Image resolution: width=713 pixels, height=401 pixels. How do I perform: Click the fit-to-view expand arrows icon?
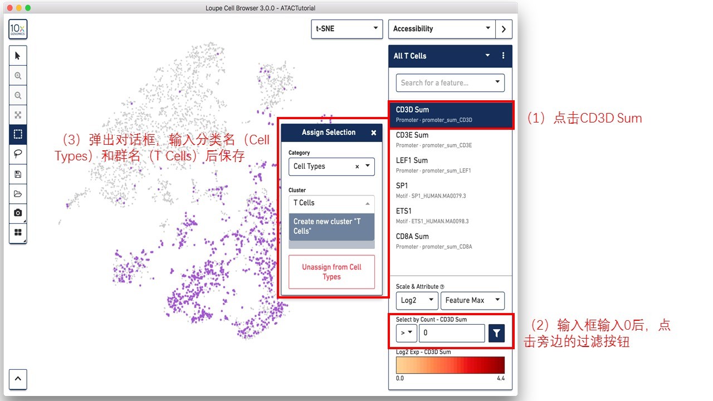click(x=18, y=115)
